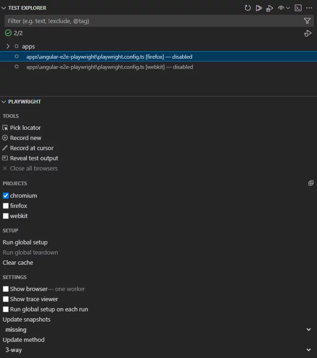Click the Debug Tests bug icon
317x358 pixels.
click(x=270, y=8)
